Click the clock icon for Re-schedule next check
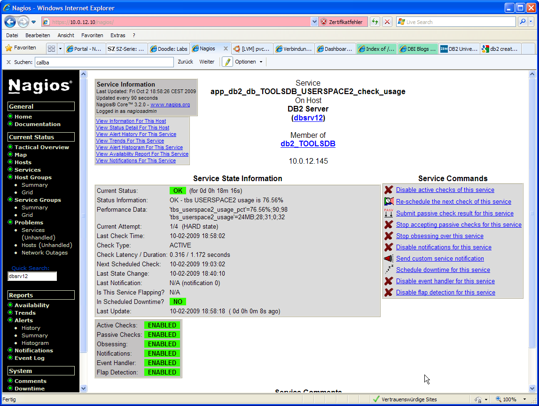The width and height of the screenshot is (539, 406). coord(389,201)
